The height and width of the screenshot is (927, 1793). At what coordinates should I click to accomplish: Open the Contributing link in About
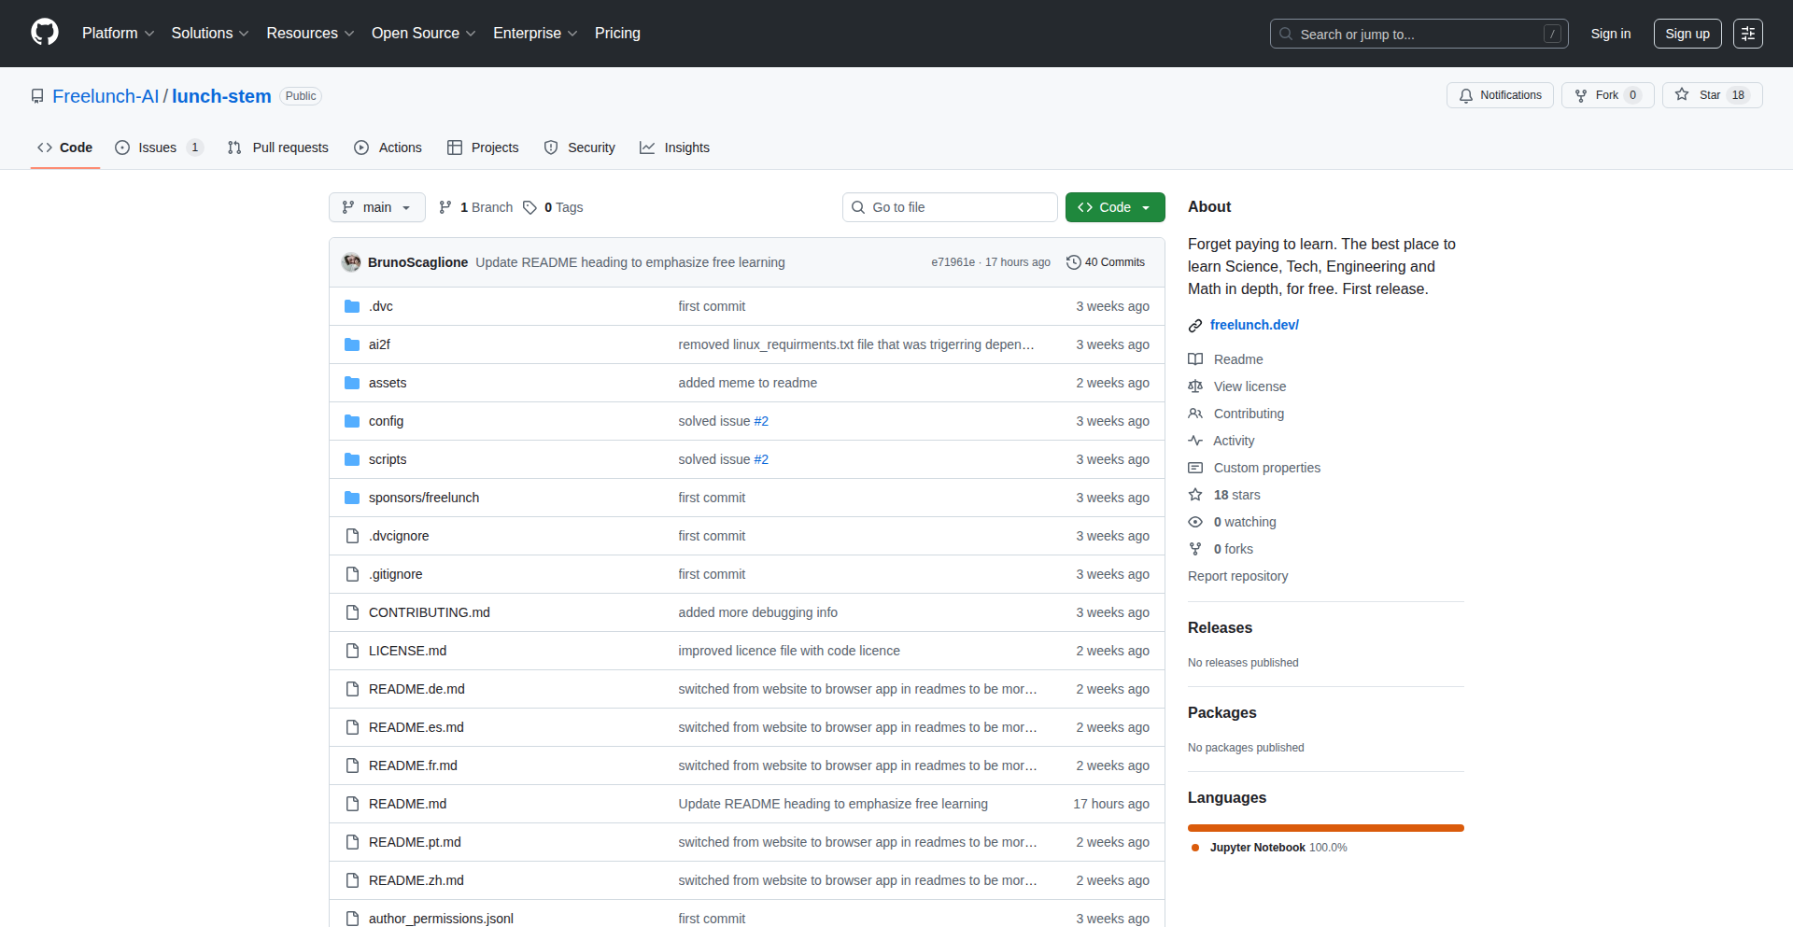click(1249, 414)
